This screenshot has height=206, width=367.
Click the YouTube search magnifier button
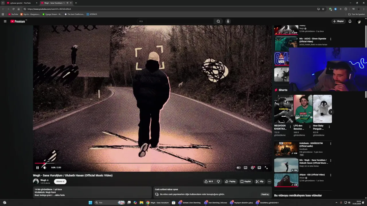(x=218, y=21)
